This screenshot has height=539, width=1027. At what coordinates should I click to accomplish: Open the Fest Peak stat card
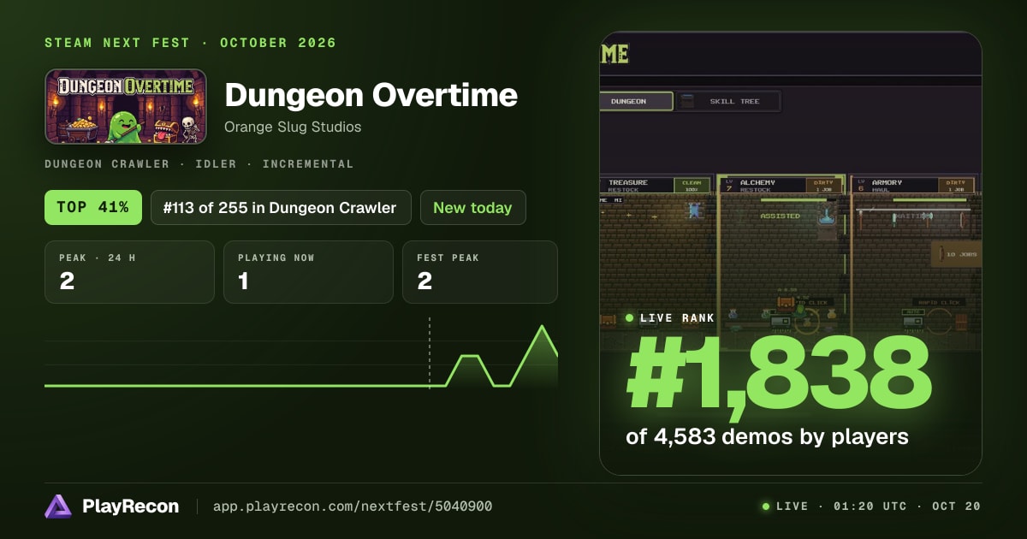tap(480, 272)
